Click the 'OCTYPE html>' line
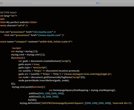 tap(8, 12)
